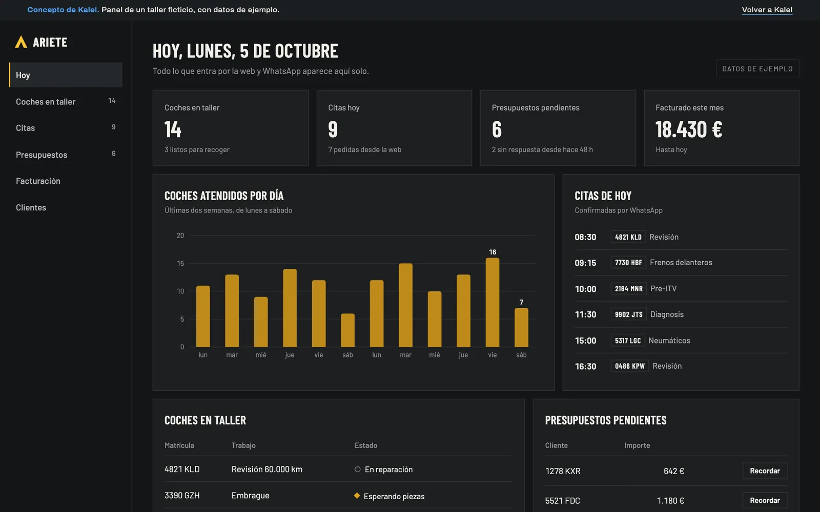Screen dimensions: 820x512
Task: Navigate to Clientes in sidebar
Action: point(66,207)
